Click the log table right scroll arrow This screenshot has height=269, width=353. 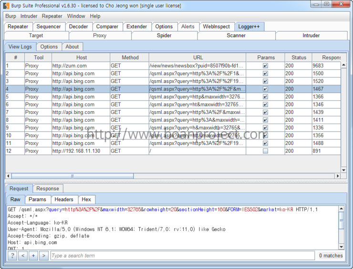338,176
